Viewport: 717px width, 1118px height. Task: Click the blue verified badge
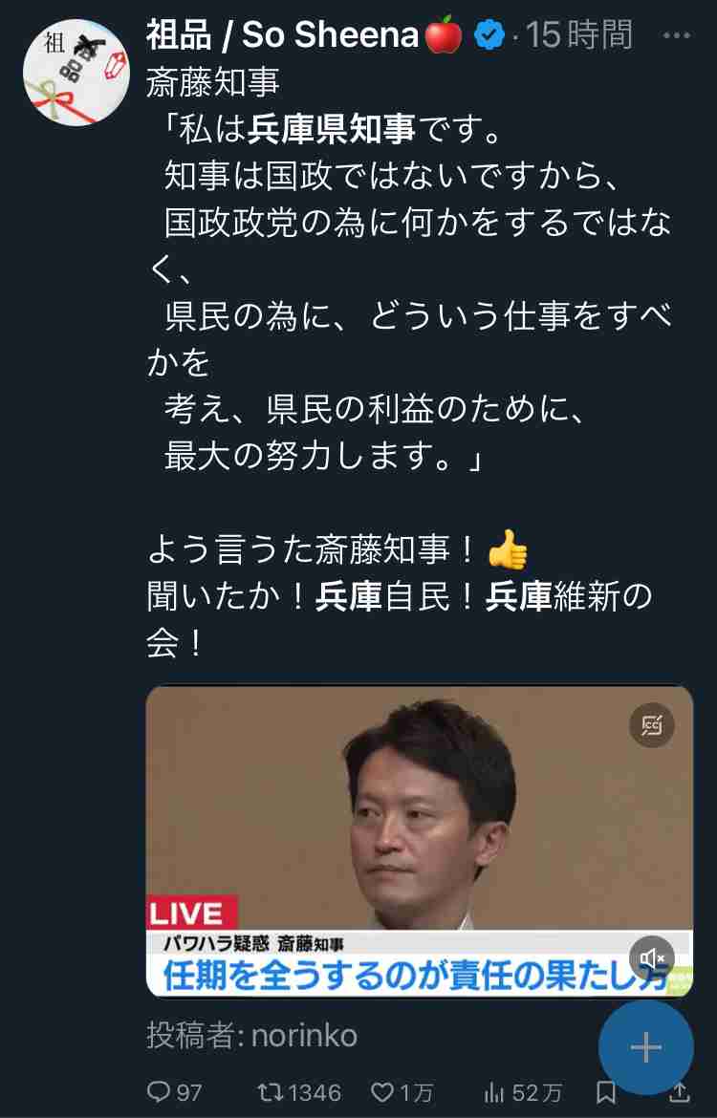click(x=489, y=35)
